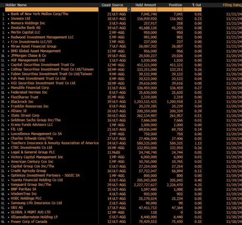Expand the Blackrock Inc holder row
This screenshot has width=242, height=225.
coord(9,102)
